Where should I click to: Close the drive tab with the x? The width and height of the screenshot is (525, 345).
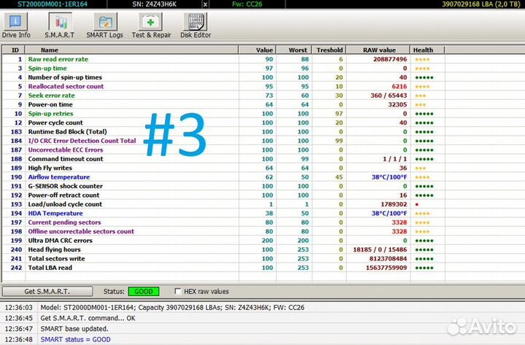click(205, 4)
